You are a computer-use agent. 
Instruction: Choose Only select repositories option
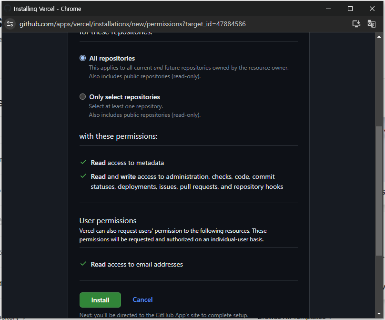(x=83, y=97)
